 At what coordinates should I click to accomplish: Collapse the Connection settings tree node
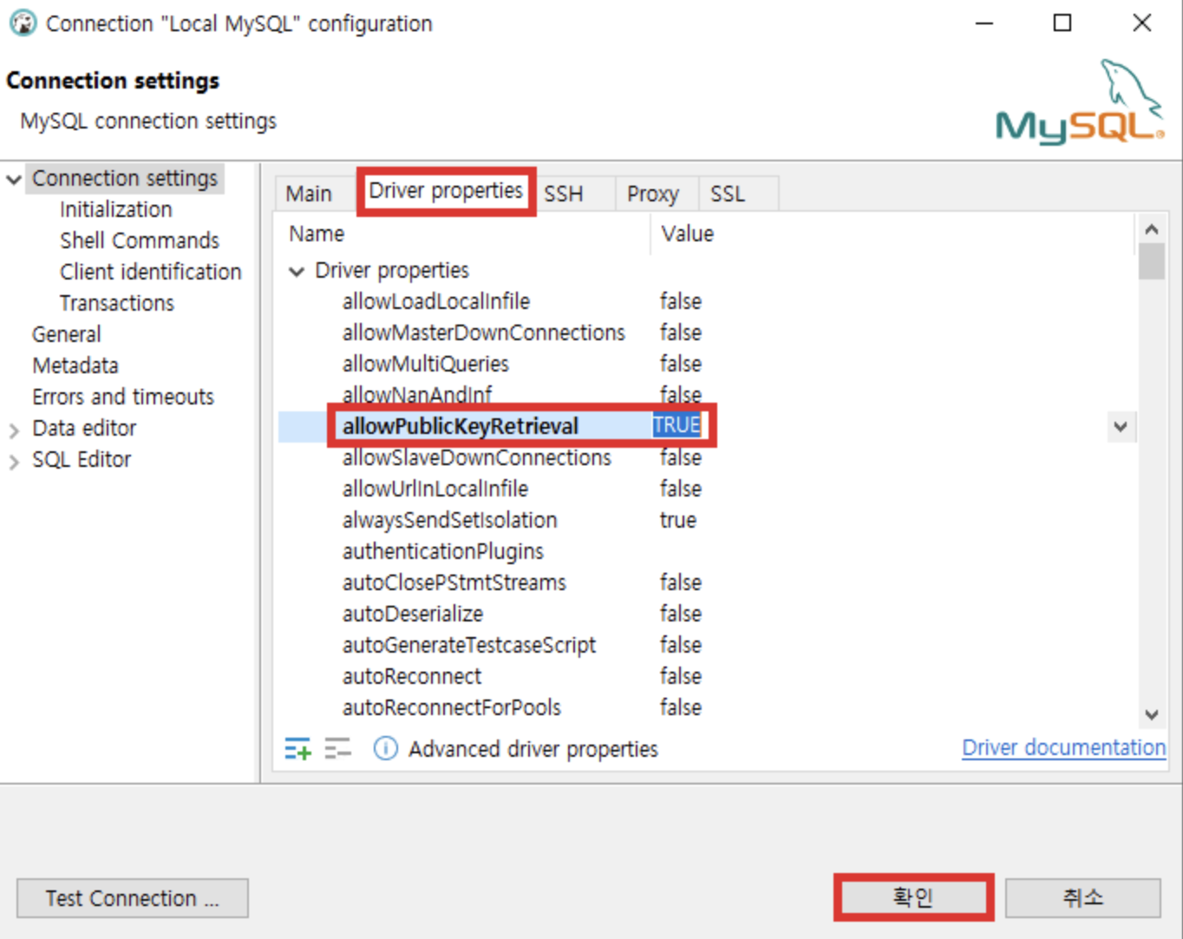pyautogui.click(x=14, y=180)
